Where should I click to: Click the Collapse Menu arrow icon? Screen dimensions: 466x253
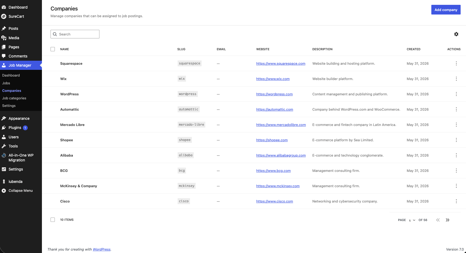(4, 191)
